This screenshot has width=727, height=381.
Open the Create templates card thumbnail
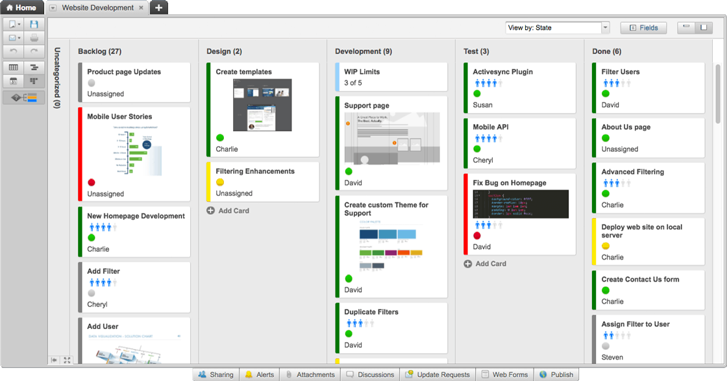[x=262, y=105]
